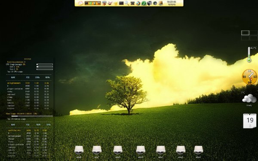Screen dimensions: 258x161
Task: Switch to the second desktop in the top shelf pager
Action: coord(90,3)
